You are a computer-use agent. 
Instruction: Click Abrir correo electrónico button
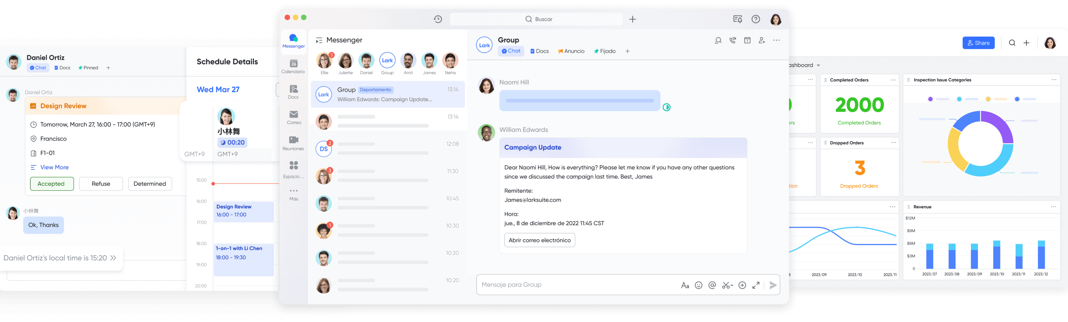[539, 240]
